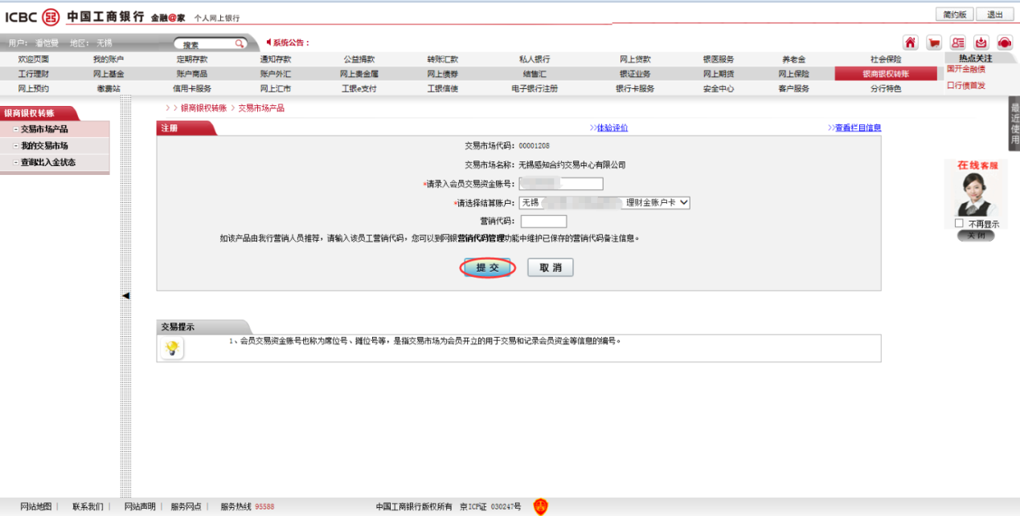Open the 网上期货 menu
The width and height of the screenshot is (1020, 516).
tap(719, 74)
